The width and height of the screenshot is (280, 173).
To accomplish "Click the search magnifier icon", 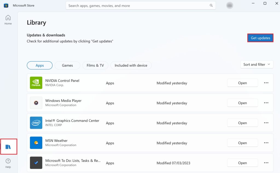I will pyautogui.click(x=211, y=5).
